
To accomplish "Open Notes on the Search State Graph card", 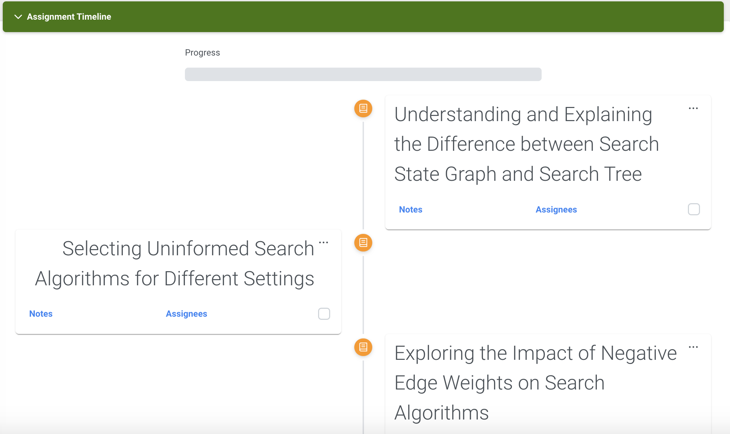I will 411,210.
